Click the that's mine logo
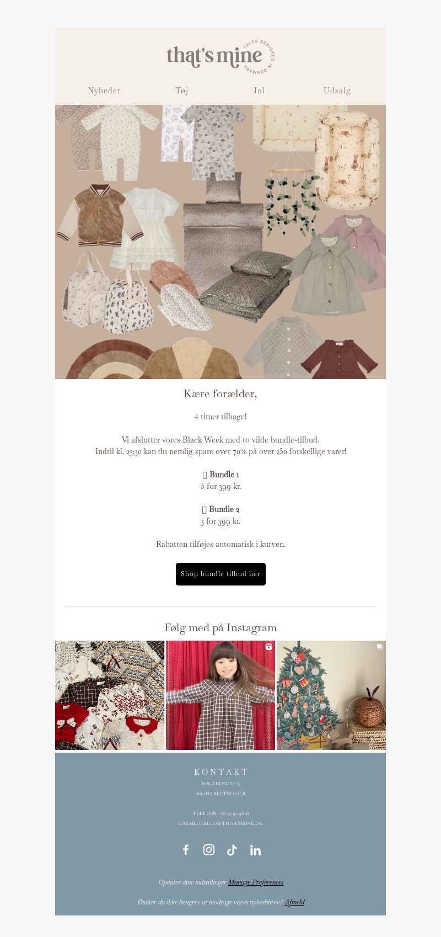The image size is (441, 937). click(x=220, y=56)
